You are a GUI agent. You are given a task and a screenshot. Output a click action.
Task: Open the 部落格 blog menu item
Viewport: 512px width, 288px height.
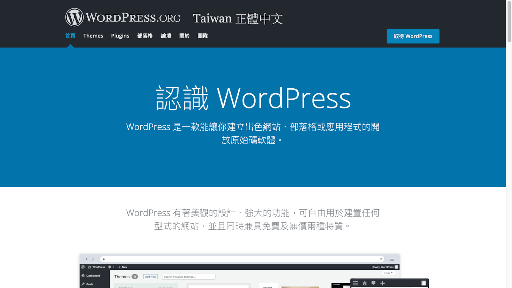point(145,36)
